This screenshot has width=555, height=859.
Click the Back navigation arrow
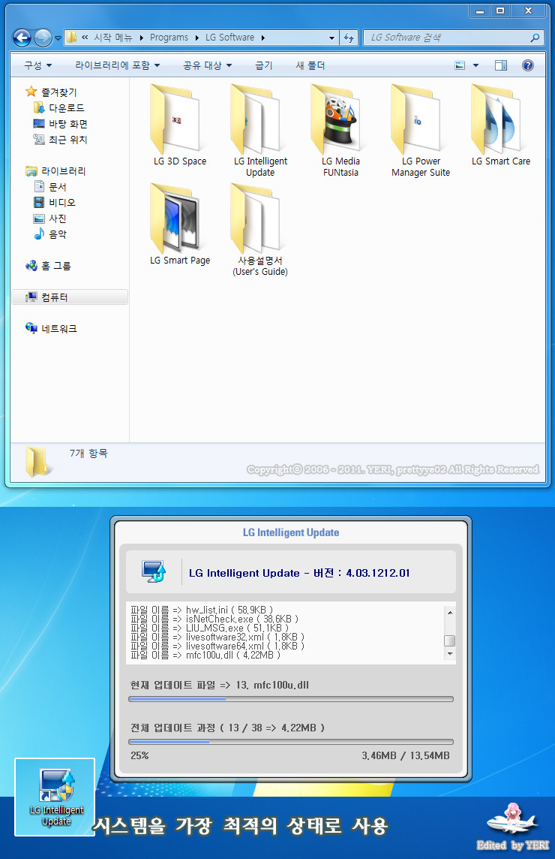click(22, 38)
